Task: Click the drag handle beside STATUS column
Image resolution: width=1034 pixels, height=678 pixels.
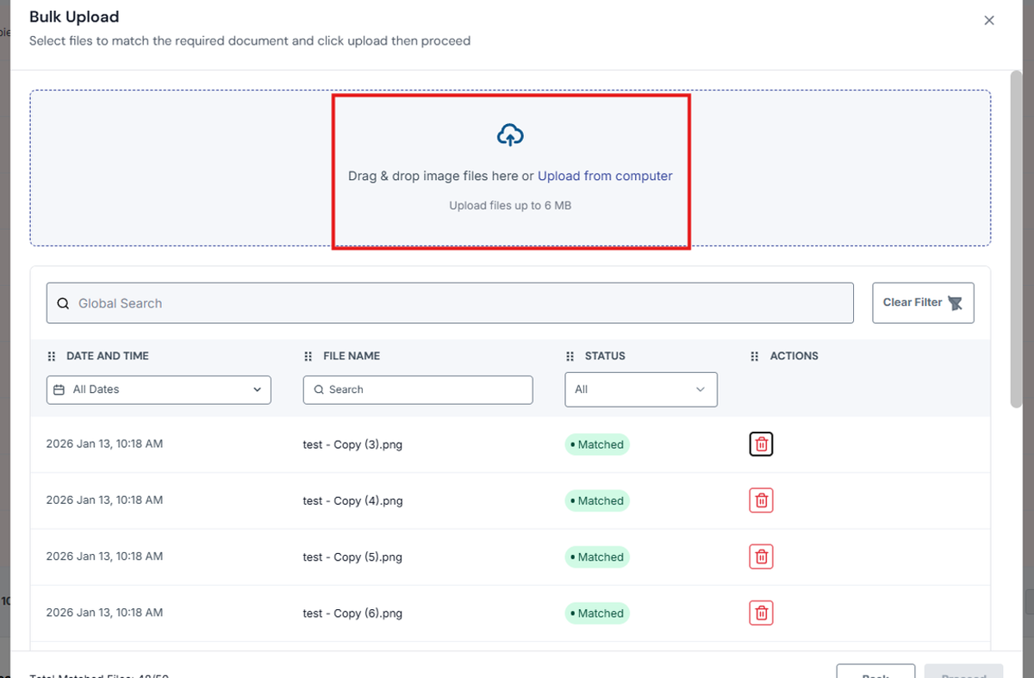Action: [x=570, y=356]
